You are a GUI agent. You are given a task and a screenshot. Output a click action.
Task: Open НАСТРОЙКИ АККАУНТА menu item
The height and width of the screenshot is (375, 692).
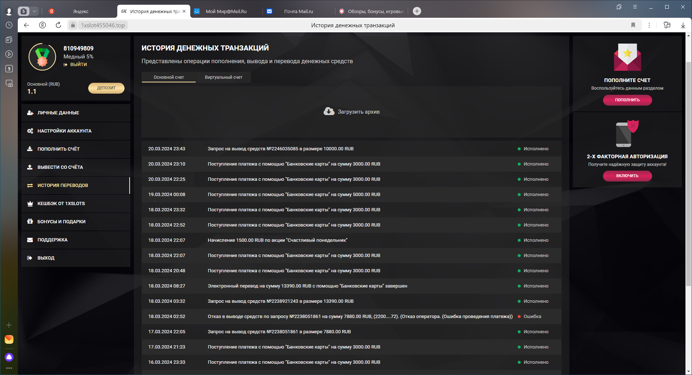click(76, 131)
